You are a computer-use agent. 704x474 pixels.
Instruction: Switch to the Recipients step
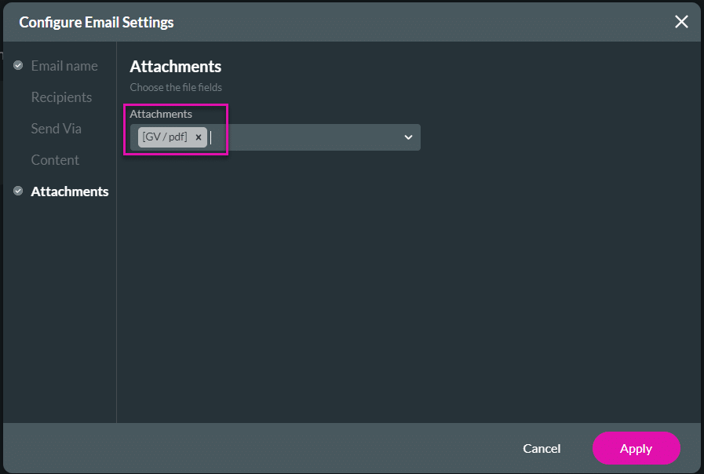click(x=61, y=97)
